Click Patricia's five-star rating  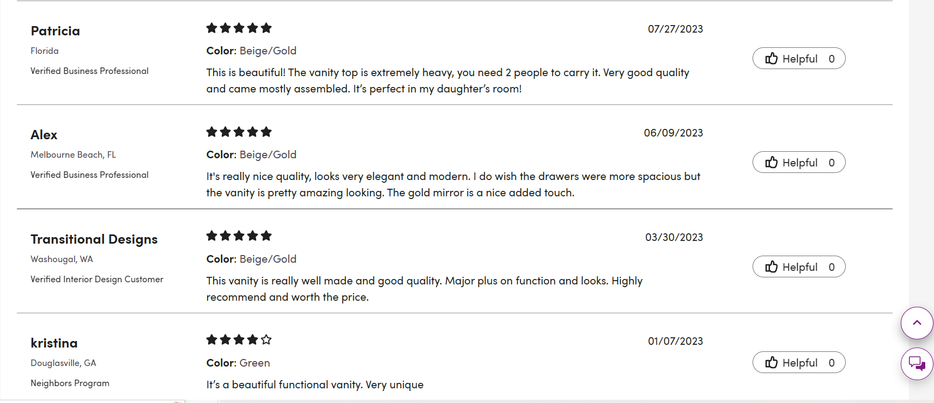coord(239,28)
